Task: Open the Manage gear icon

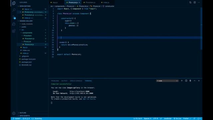Action: coord(14,113)
